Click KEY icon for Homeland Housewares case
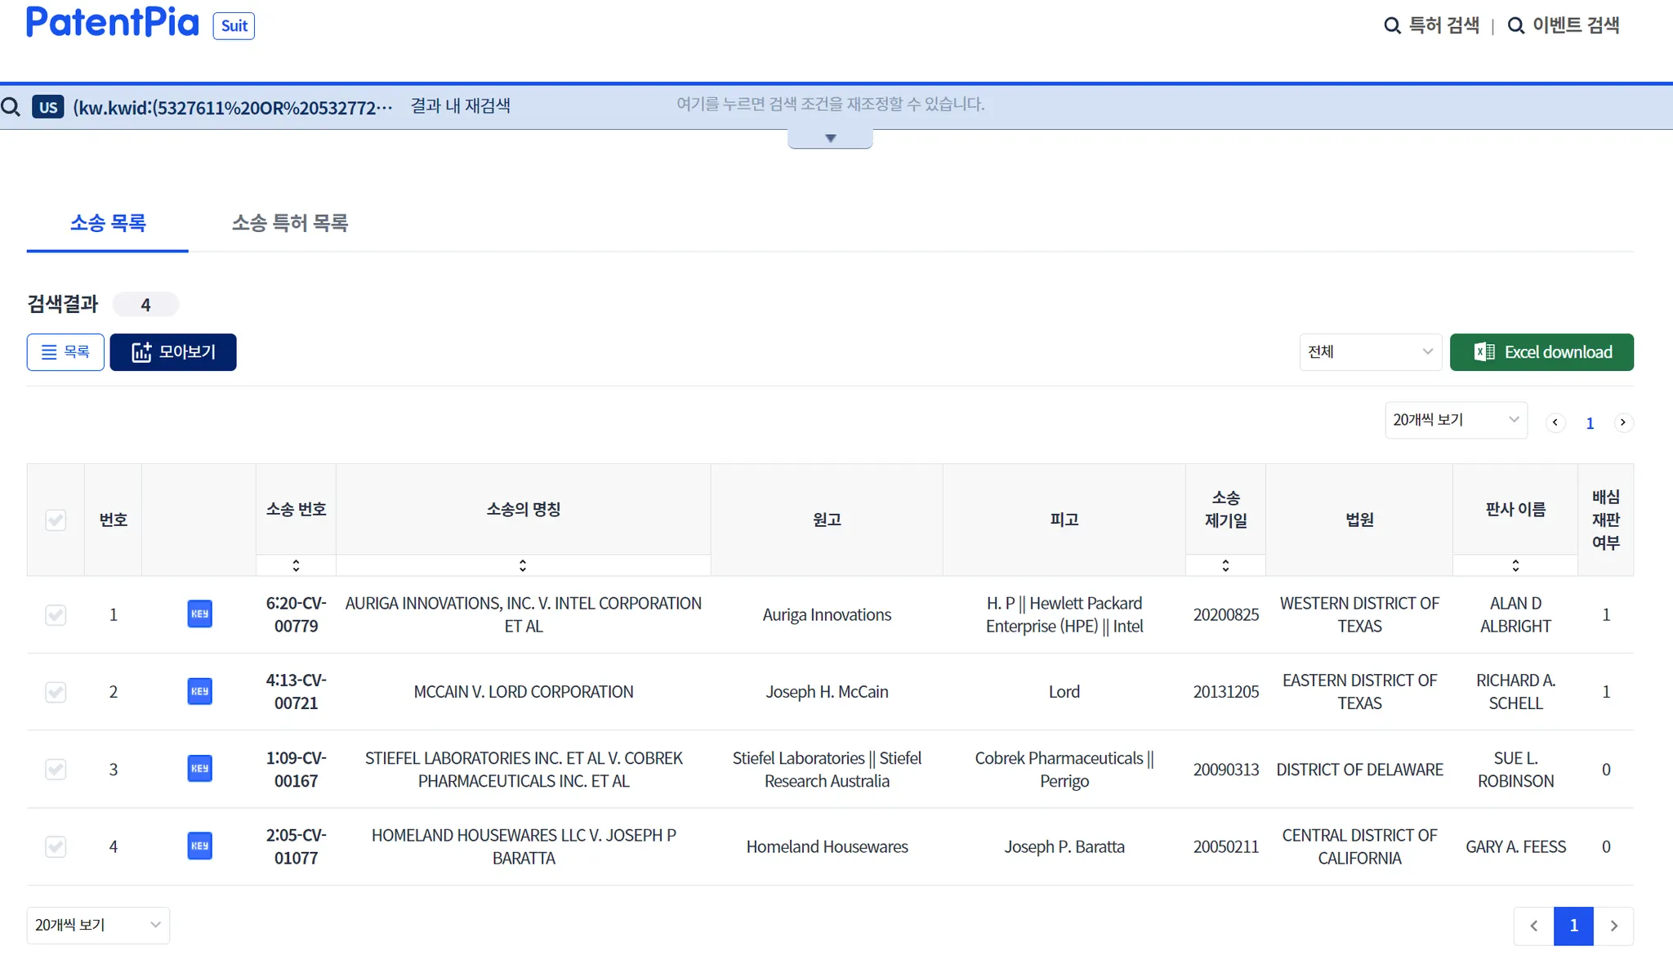This screenshot has width=1673, height=955. 199,846
